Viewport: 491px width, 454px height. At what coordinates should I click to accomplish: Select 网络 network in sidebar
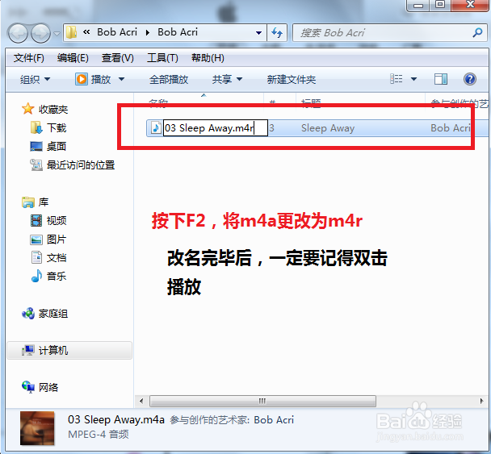tap(48, 388)
